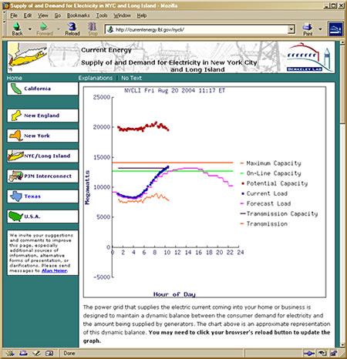Viewport: 347px width, 359px height.
Task: Click the scrollbar down arrow
Action: coord(342,345)
